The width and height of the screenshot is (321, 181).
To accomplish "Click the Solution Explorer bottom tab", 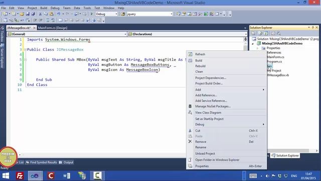I will coord(285,155).
